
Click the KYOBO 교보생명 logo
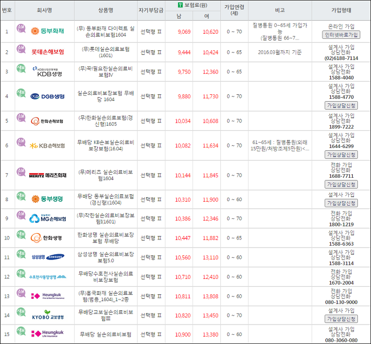(x=48, y=315)
